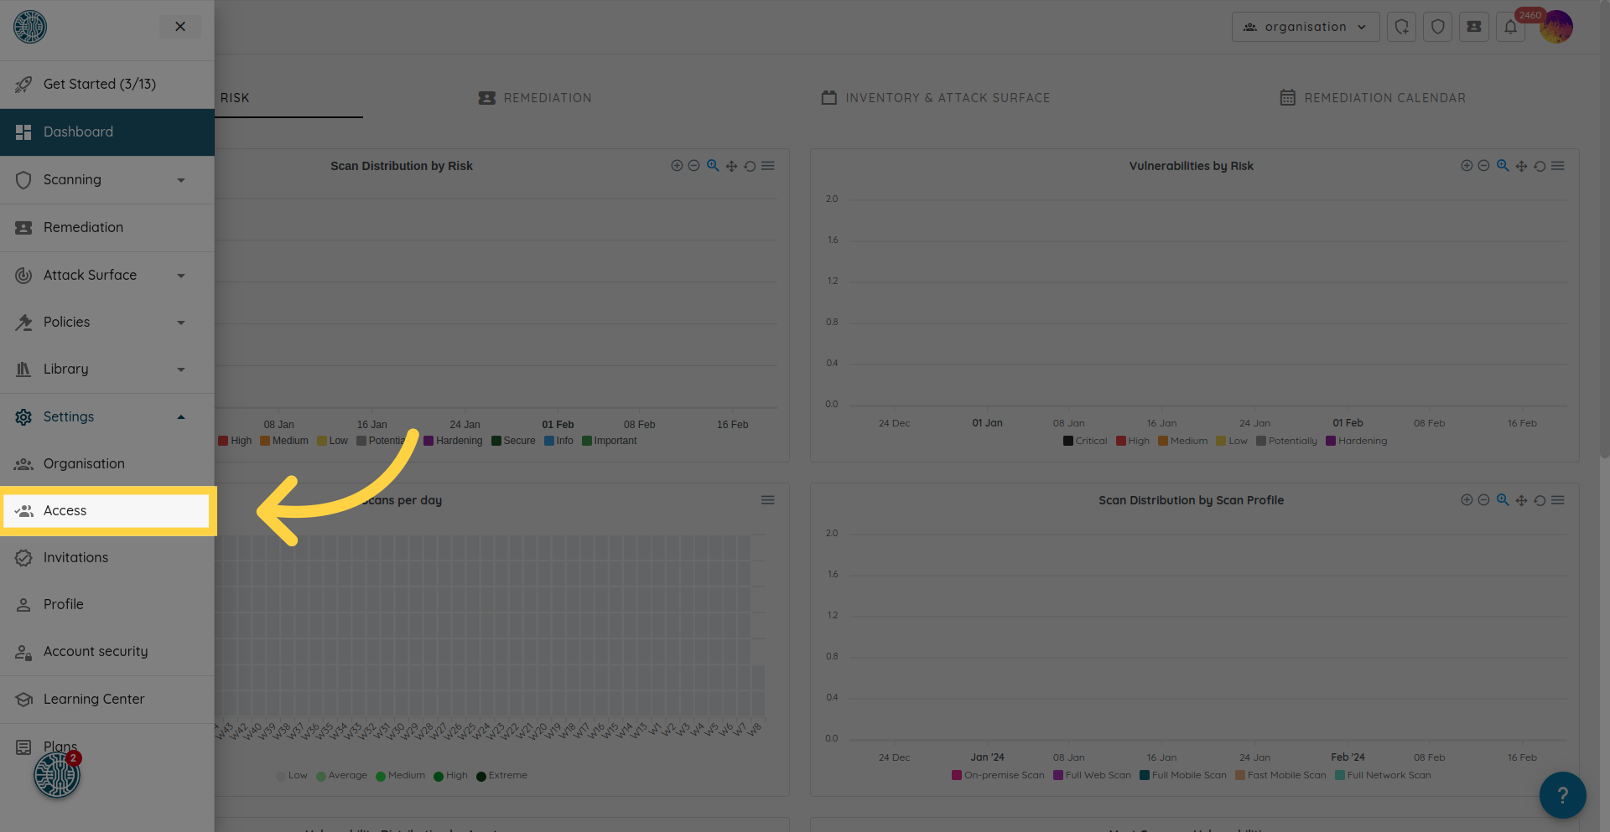1610x832 pixels.
Task: Open the notifications bell icon
Action: tap(1510, 27)
